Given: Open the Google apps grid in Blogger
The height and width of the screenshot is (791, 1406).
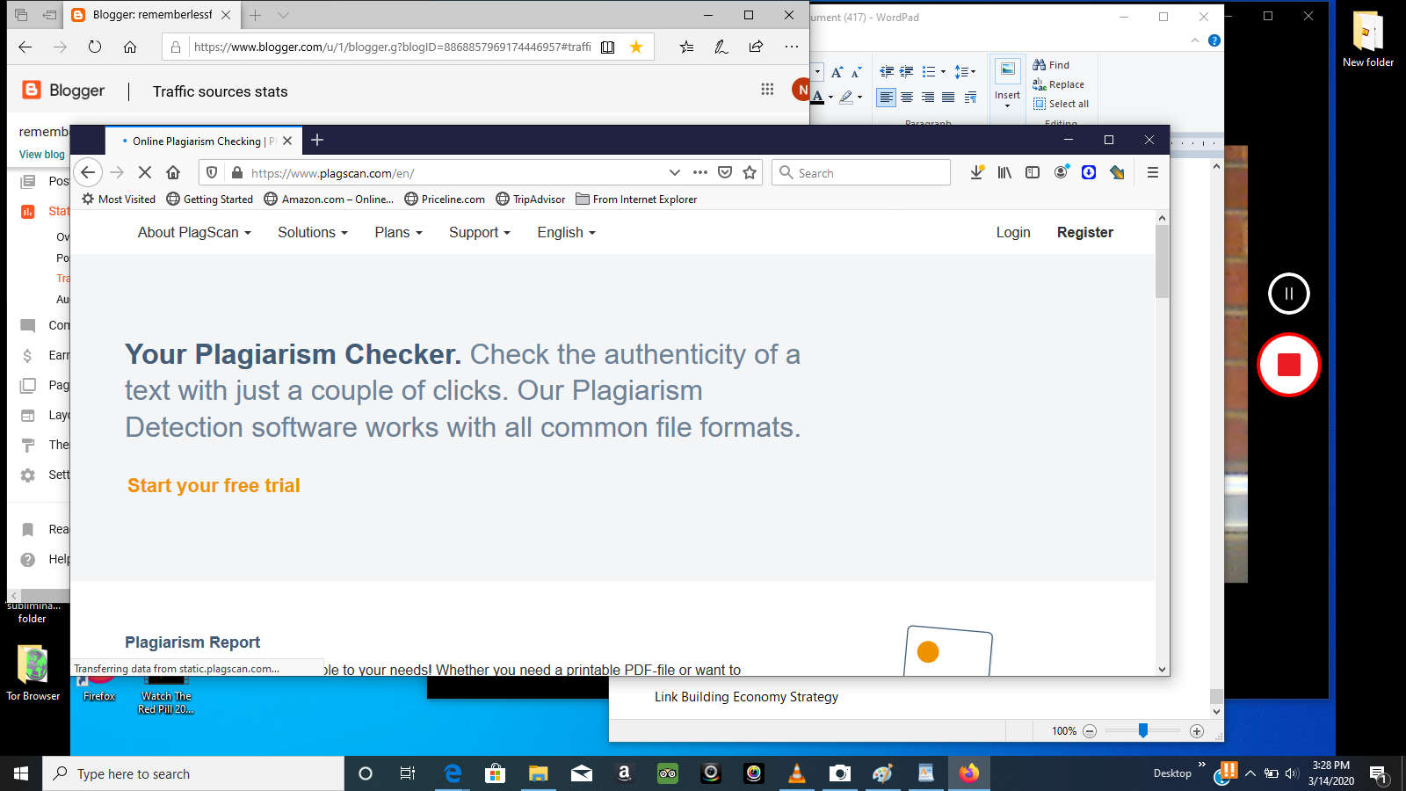Looking at the screenshot, I should [767, 89].
